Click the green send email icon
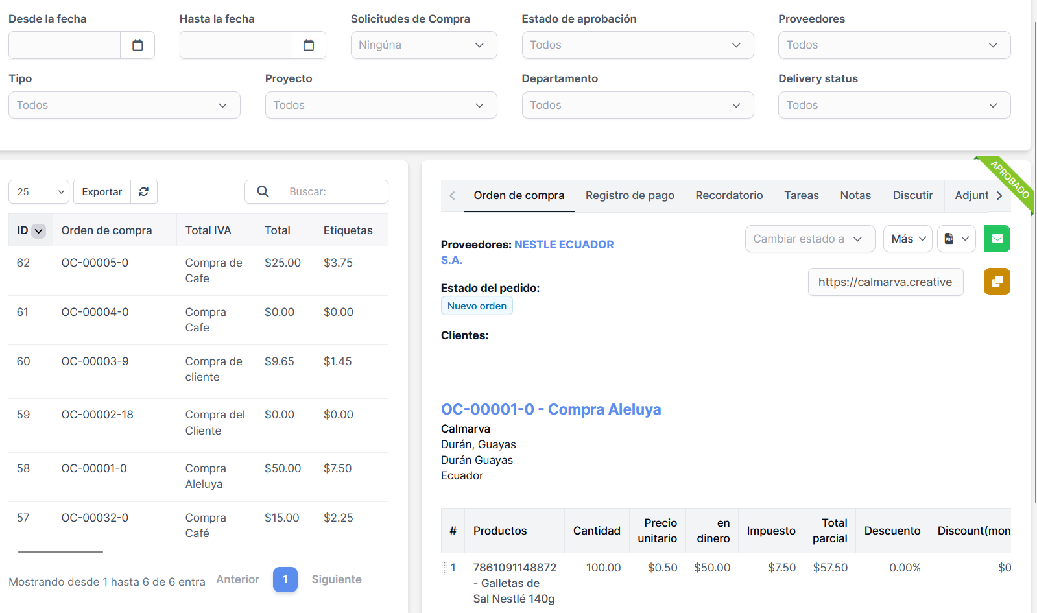The width and height of the screenshot is (1037, 613). (x=997, y=239)
